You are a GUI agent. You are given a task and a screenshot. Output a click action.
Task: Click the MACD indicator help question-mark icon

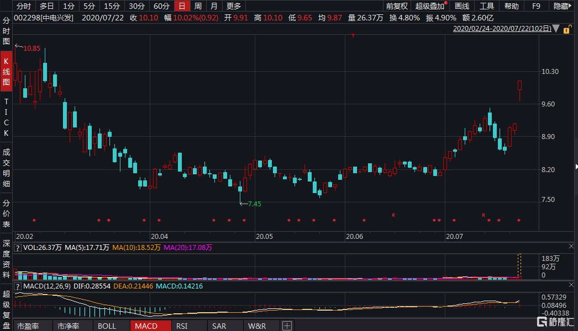pyautogui.click(x=18, y=286)
